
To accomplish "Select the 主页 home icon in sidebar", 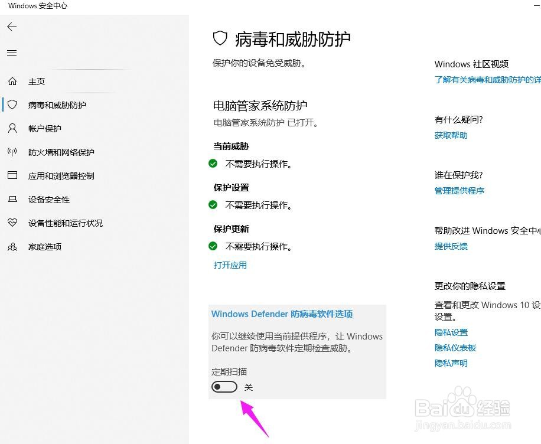I will coord(13,81).
